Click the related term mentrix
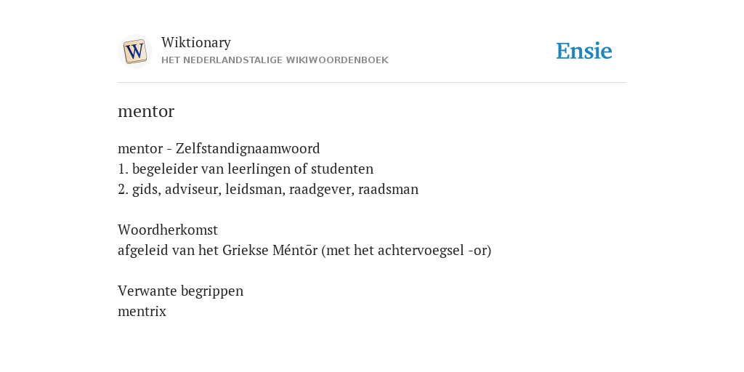 (x=142, y=312)
